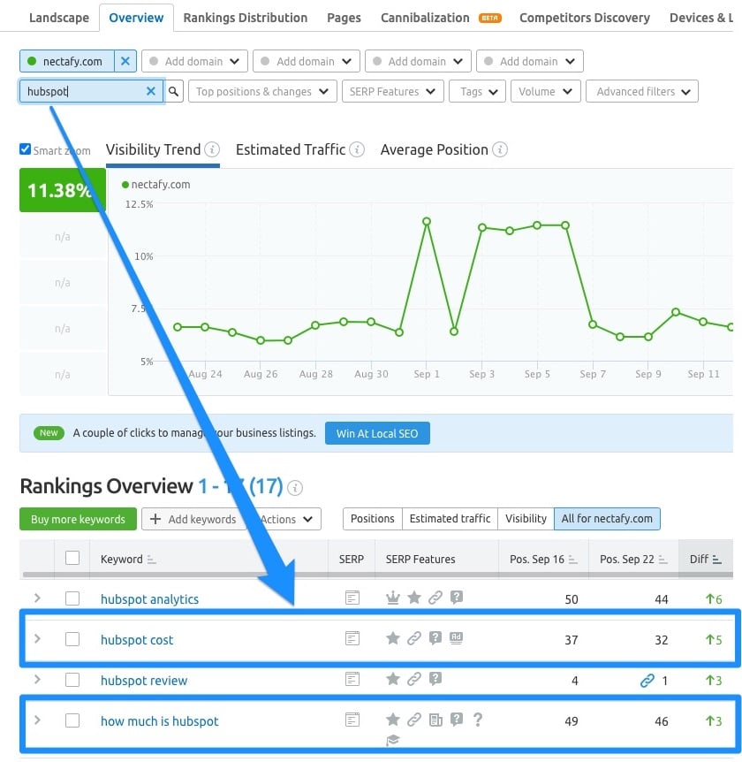The height and width of the screenshot is (762, 742).
Task: Check the hubspot review row checkbox
Action: point(72,680)
